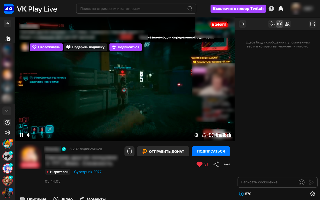Click the Отслеживать button
320x200 pixels.
pyautogui.click(x=46, y=47)
